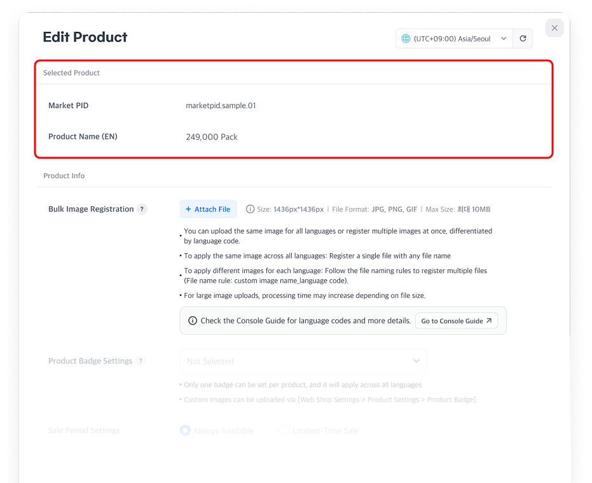Select the Always Available radio option

point(185,431)
